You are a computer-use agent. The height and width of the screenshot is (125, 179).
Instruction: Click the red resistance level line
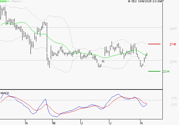154,44
